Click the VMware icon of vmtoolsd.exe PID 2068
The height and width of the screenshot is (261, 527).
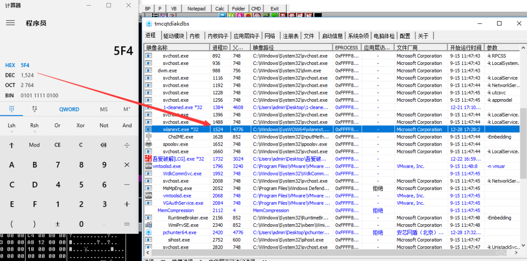148,196
